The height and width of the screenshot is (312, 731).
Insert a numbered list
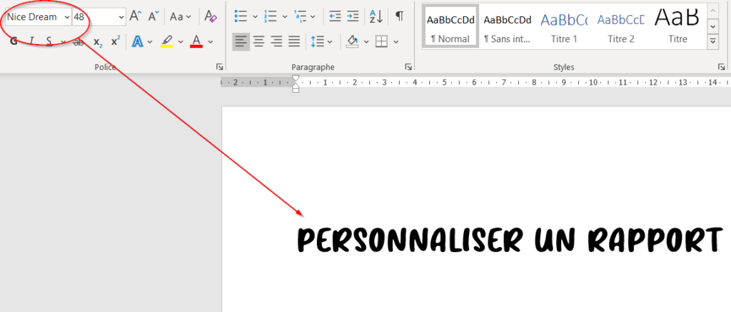pyautogui.click(x=270, y=16)
